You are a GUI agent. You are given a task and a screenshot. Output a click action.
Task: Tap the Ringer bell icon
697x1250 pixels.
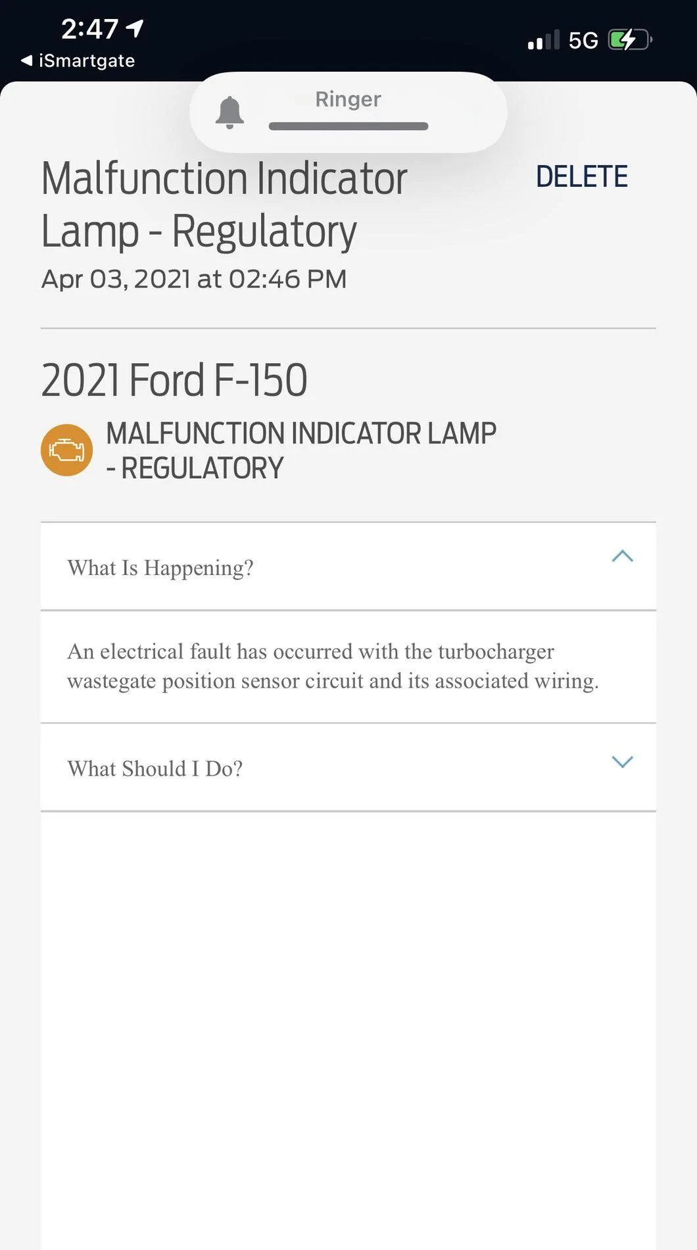pyautogui.click(x=229, y=112)
